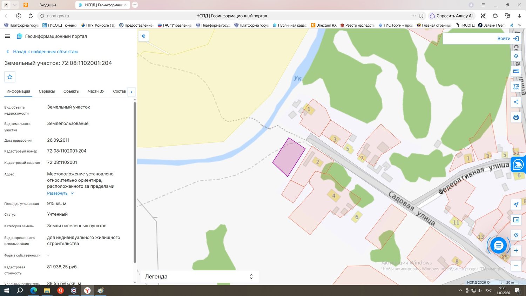The width and height of the screenshot is (526, 296).
Task: Click Спросить Алису AI button
Action: (x=451, y=16)
